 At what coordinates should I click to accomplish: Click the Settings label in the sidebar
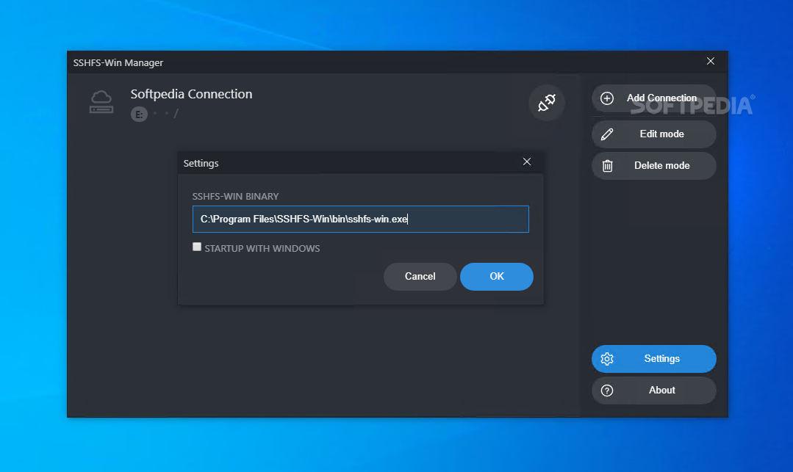point(661,359)
